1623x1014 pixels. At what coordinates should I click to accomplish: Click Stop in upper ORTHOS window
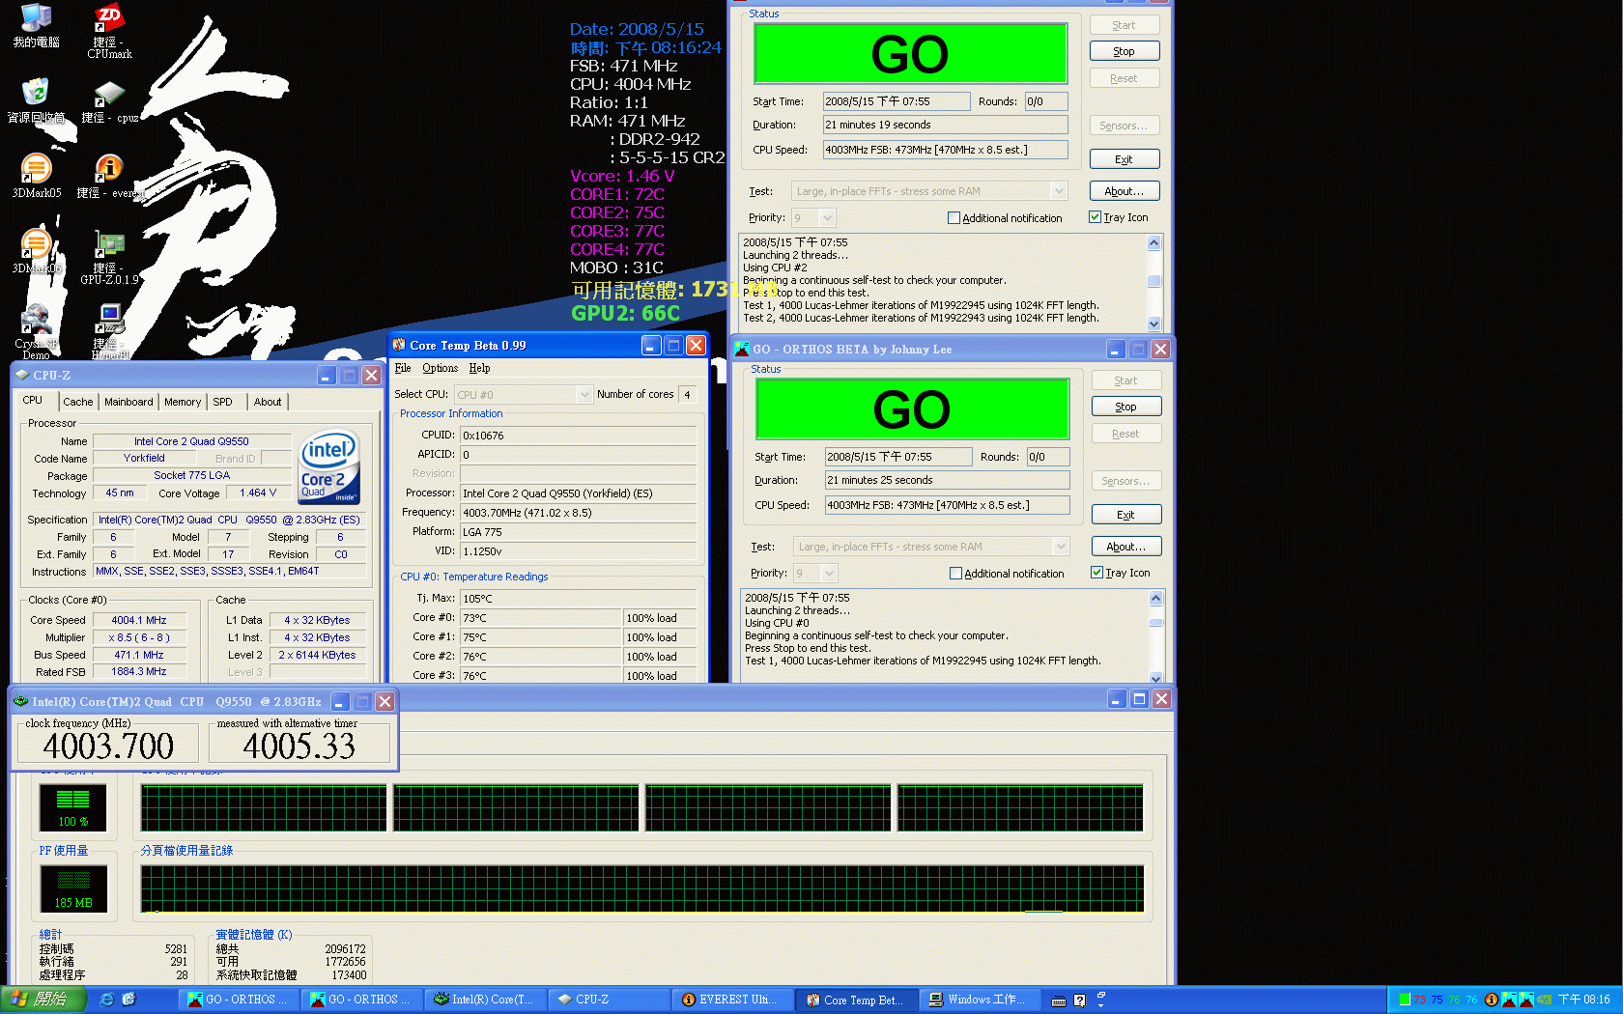[1125, 51]
